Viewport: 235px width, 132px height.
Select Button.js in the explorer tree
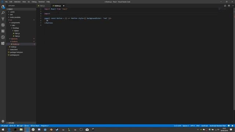21,44
